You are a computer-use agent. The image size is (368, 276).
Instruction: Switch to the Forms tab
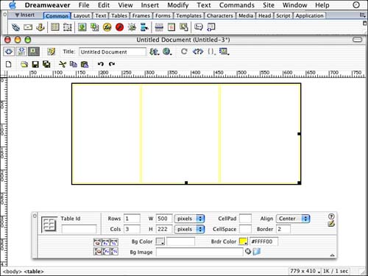(x=163, y=15)
